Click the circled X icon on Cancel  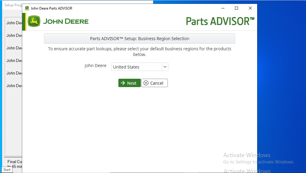pyautogui.click(x=146, y=83)
